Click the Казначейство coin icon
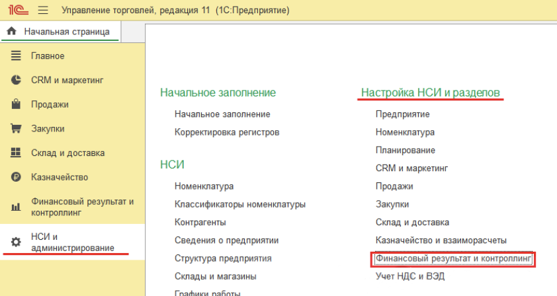The image size is (557, 296). pyautogui.click(x=17, y=177)
